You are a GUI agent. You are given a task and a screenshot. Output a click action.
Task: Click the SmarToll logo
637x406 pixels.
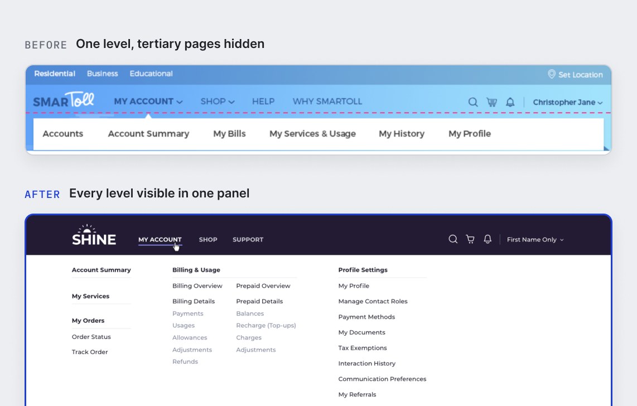(64, 99)
